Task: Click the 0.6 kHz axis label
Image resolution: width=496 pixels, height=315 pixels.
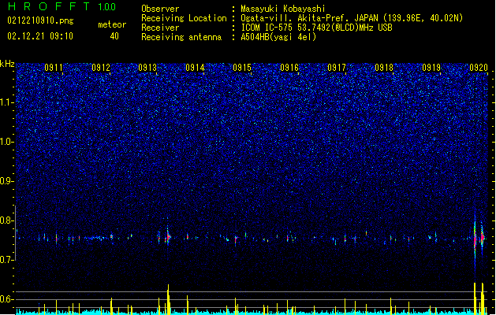Action: pos(7,299)
